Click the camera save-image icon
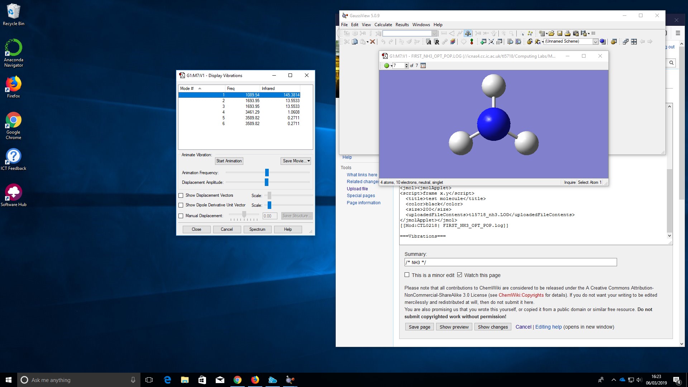 click(576, 33)
